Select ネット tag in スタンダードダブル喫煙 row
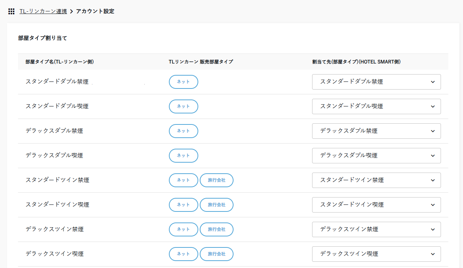Viewport: 463px width, 268px height. (183, 106)
